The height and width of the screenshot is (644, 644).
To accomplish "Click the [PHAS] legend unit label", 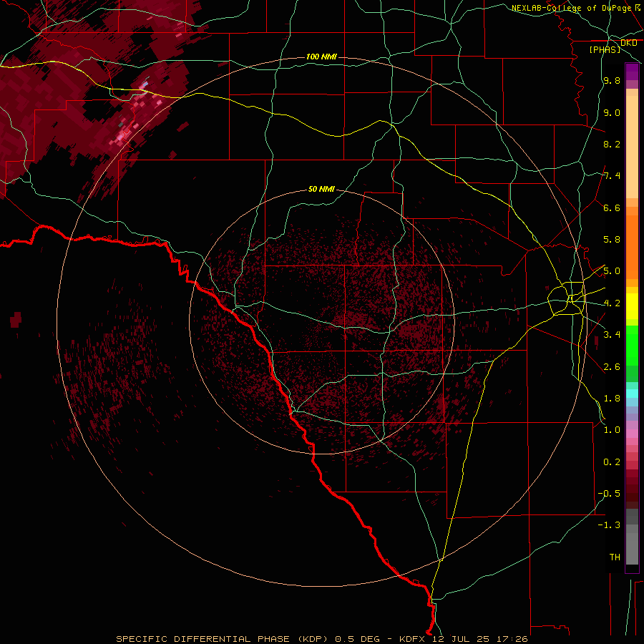I will click(x=605, y=49).
